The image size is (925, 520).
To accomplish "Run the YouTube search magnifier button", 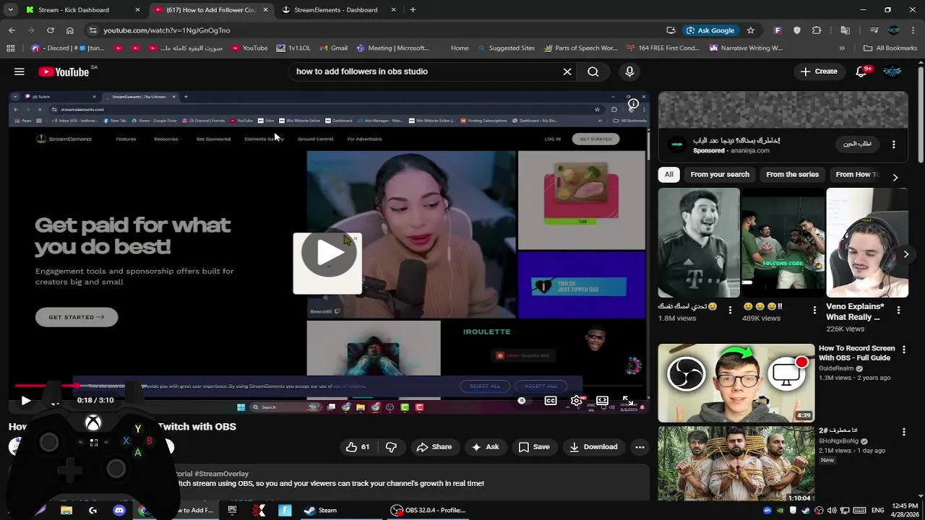I will [593, 71].
